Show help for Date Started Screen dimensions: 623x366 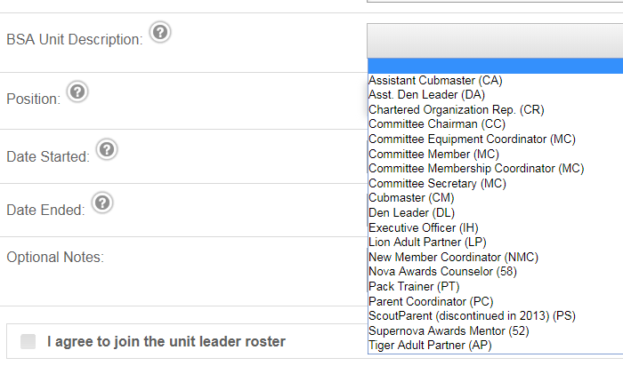107,149
